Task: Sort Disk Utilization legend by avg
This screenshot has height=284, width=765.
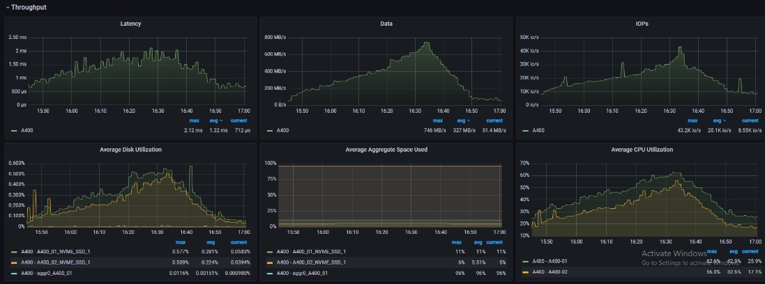Action: (x=211, y=242)
